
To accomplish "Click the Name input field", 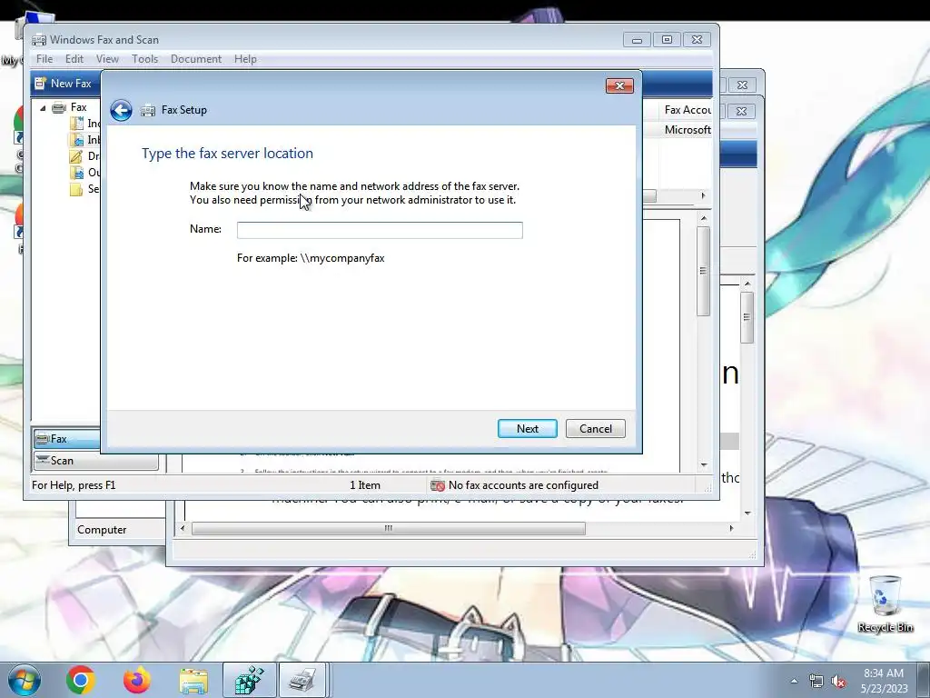I will tap(380, 230).
